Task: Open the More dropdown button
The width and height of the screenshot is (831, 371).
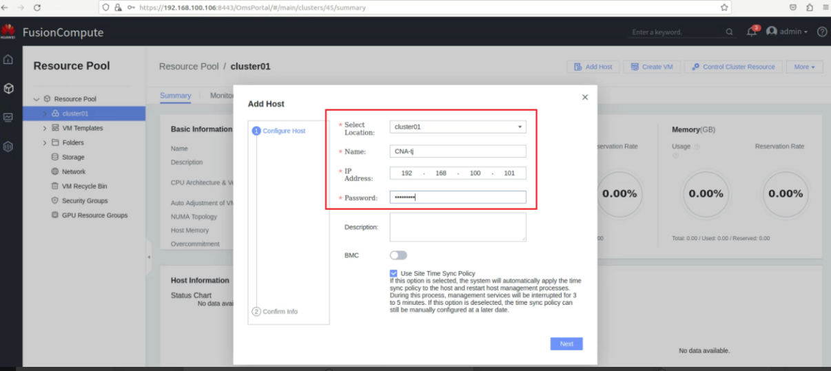Action: (x=804, y=67)
